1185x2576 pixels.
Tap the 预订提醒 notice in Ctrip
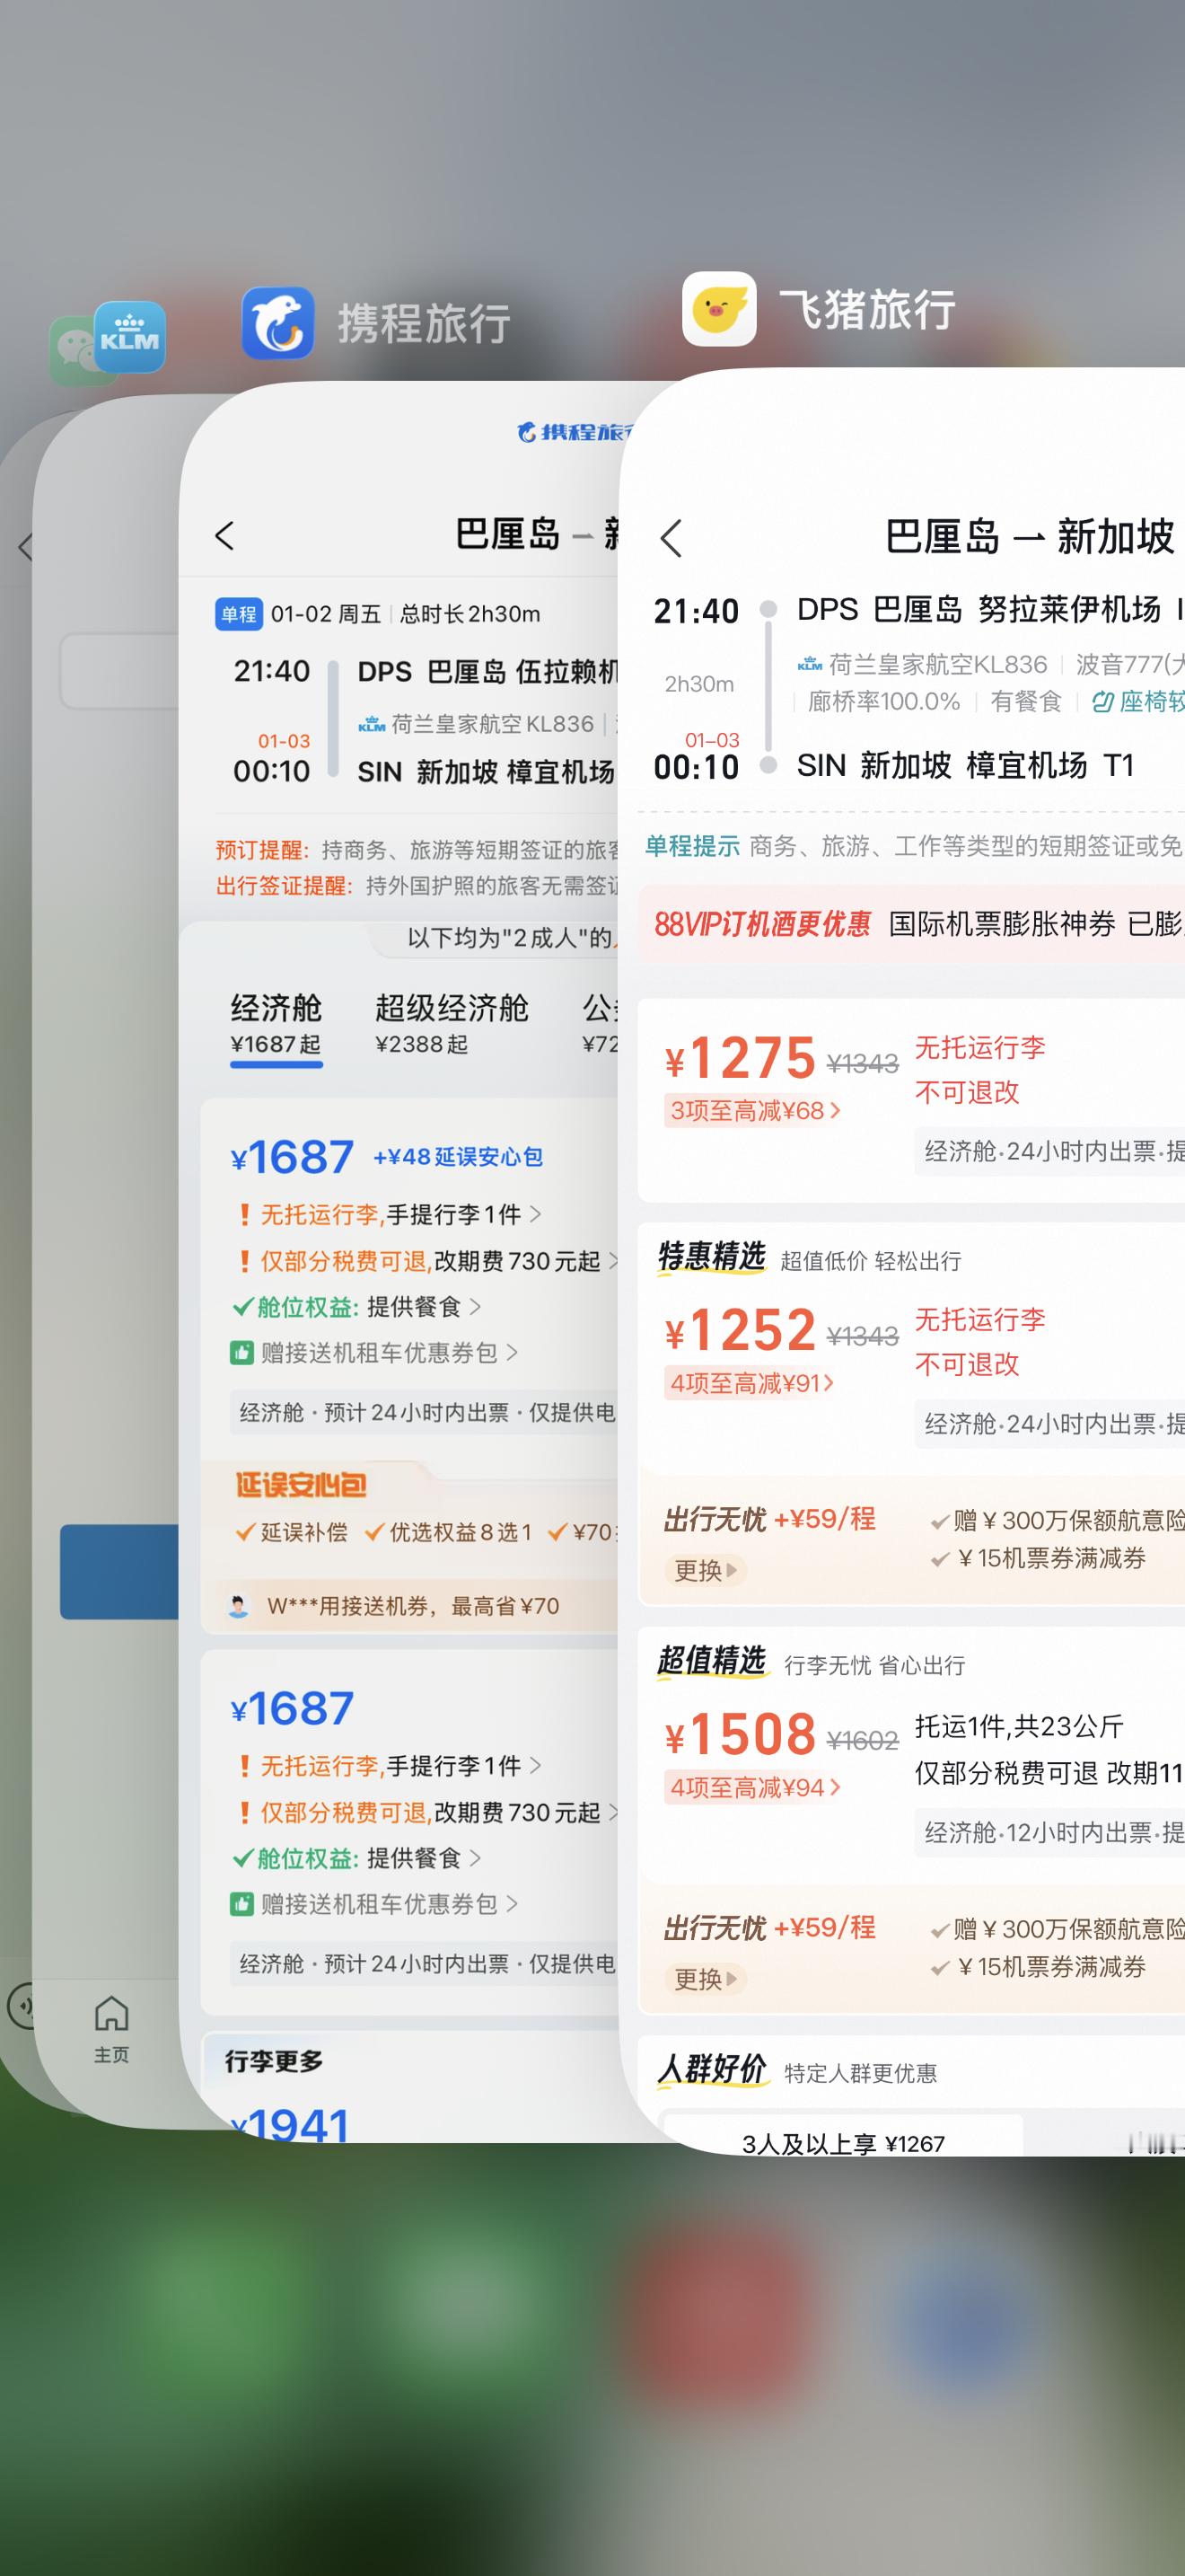pos(417,850)
